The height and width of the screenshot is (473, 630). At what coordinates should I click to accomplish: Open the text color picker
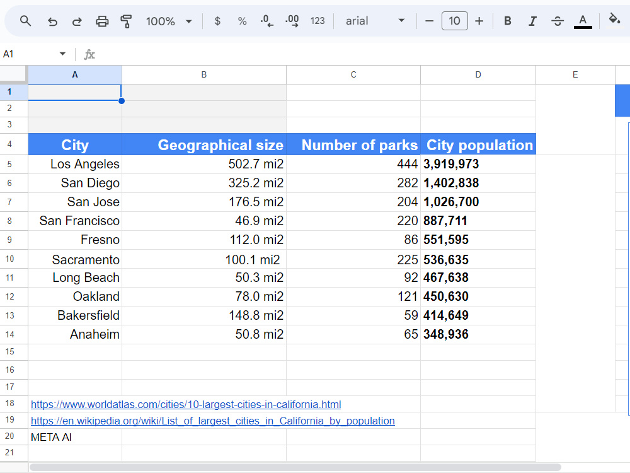[583, 21]
